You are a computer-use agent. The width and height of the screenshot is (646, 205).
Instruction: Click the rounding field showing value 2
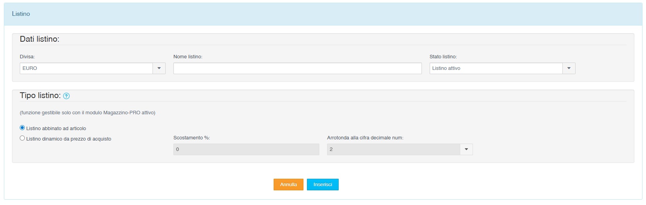pos(393,149)
